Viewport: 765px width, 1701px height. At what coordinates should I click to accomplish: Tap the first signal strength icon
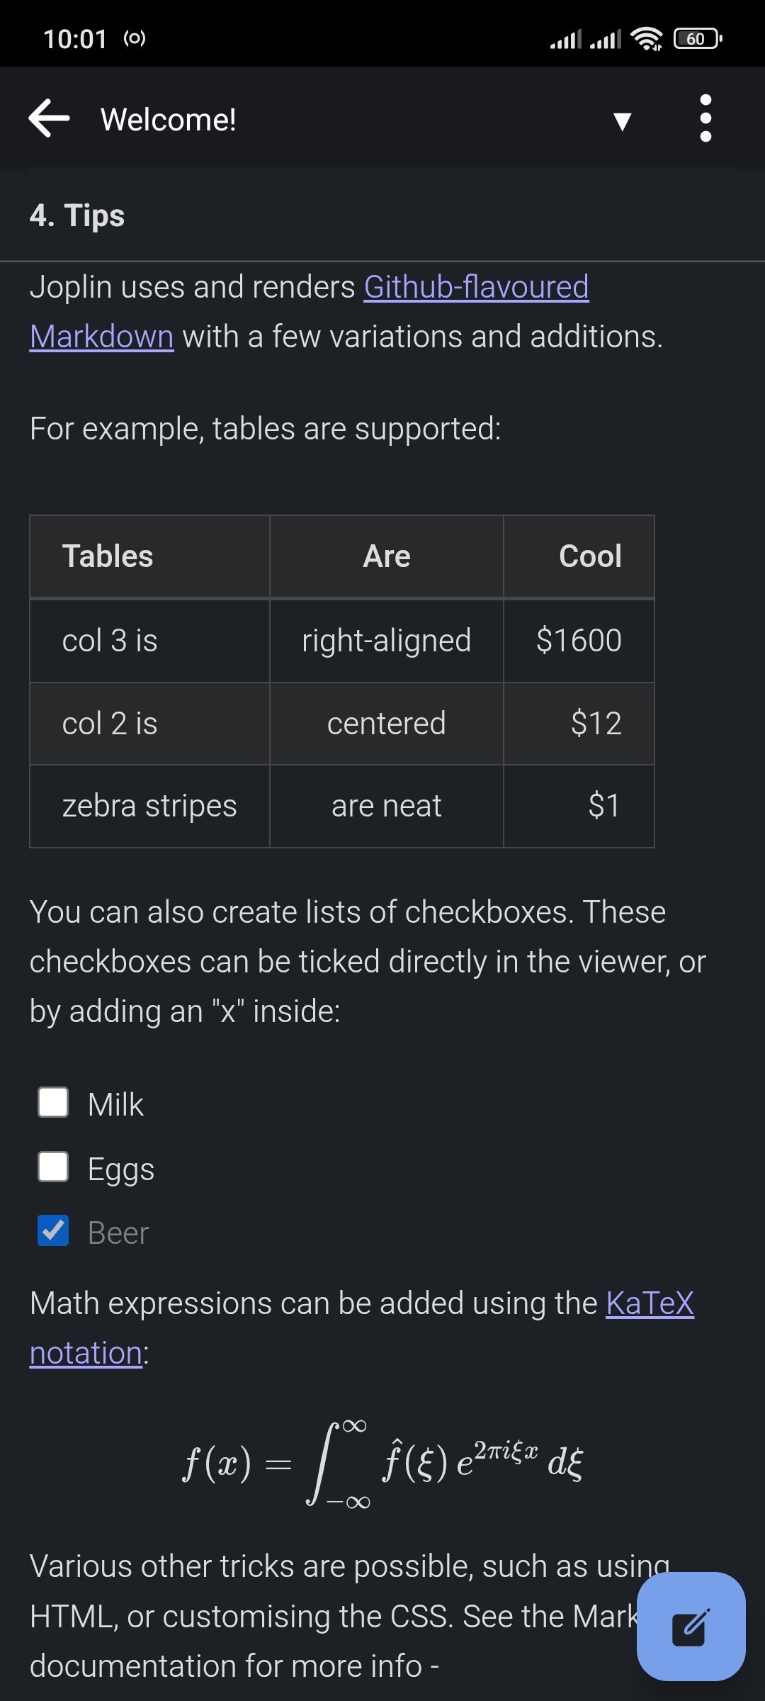tap(565, 39)
